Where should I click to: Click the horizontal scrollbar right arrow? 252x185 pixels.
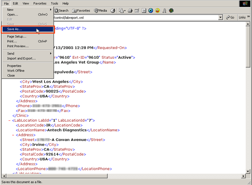point(244,176)
